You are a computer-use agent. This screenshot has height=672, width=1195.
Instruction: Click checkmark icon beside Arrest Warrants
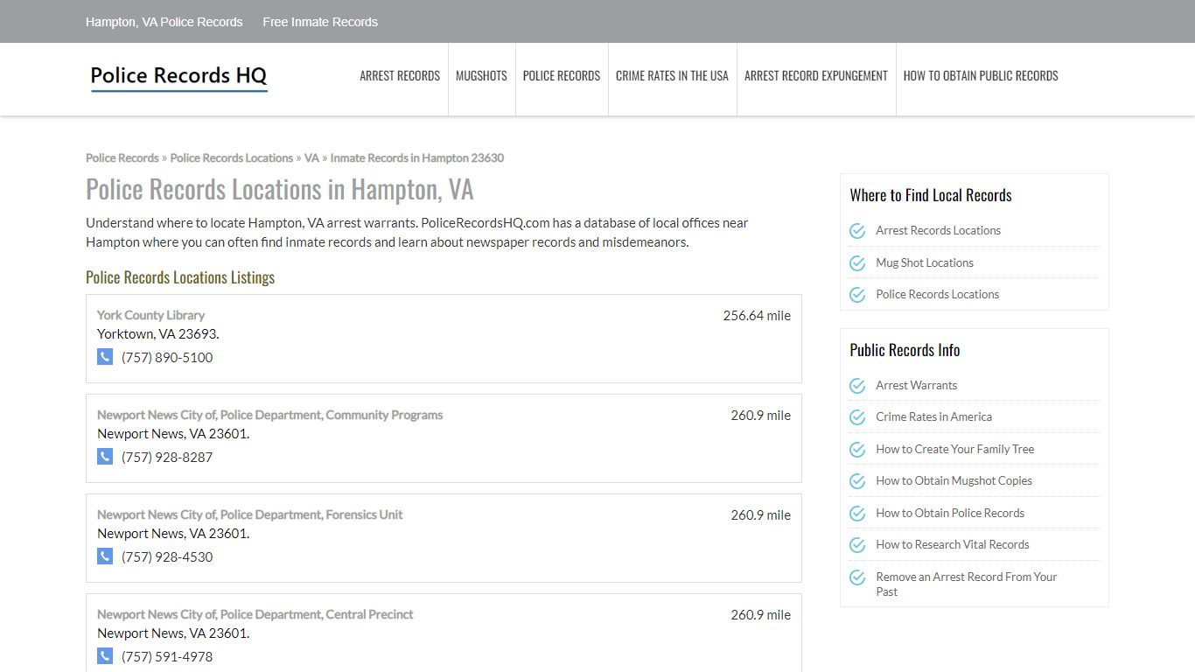tap(857, 386)
